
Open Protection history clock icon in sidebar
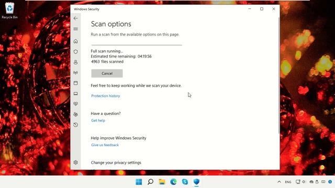[75, 125]
